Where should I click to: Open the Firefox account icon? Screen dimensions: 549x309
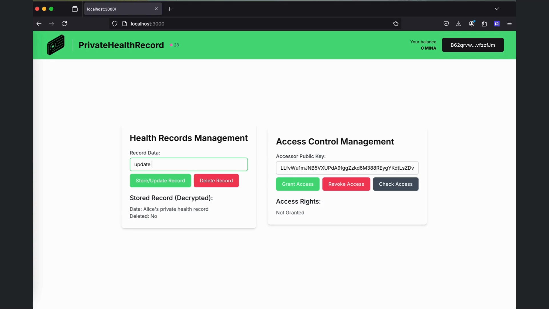(472, 24)
